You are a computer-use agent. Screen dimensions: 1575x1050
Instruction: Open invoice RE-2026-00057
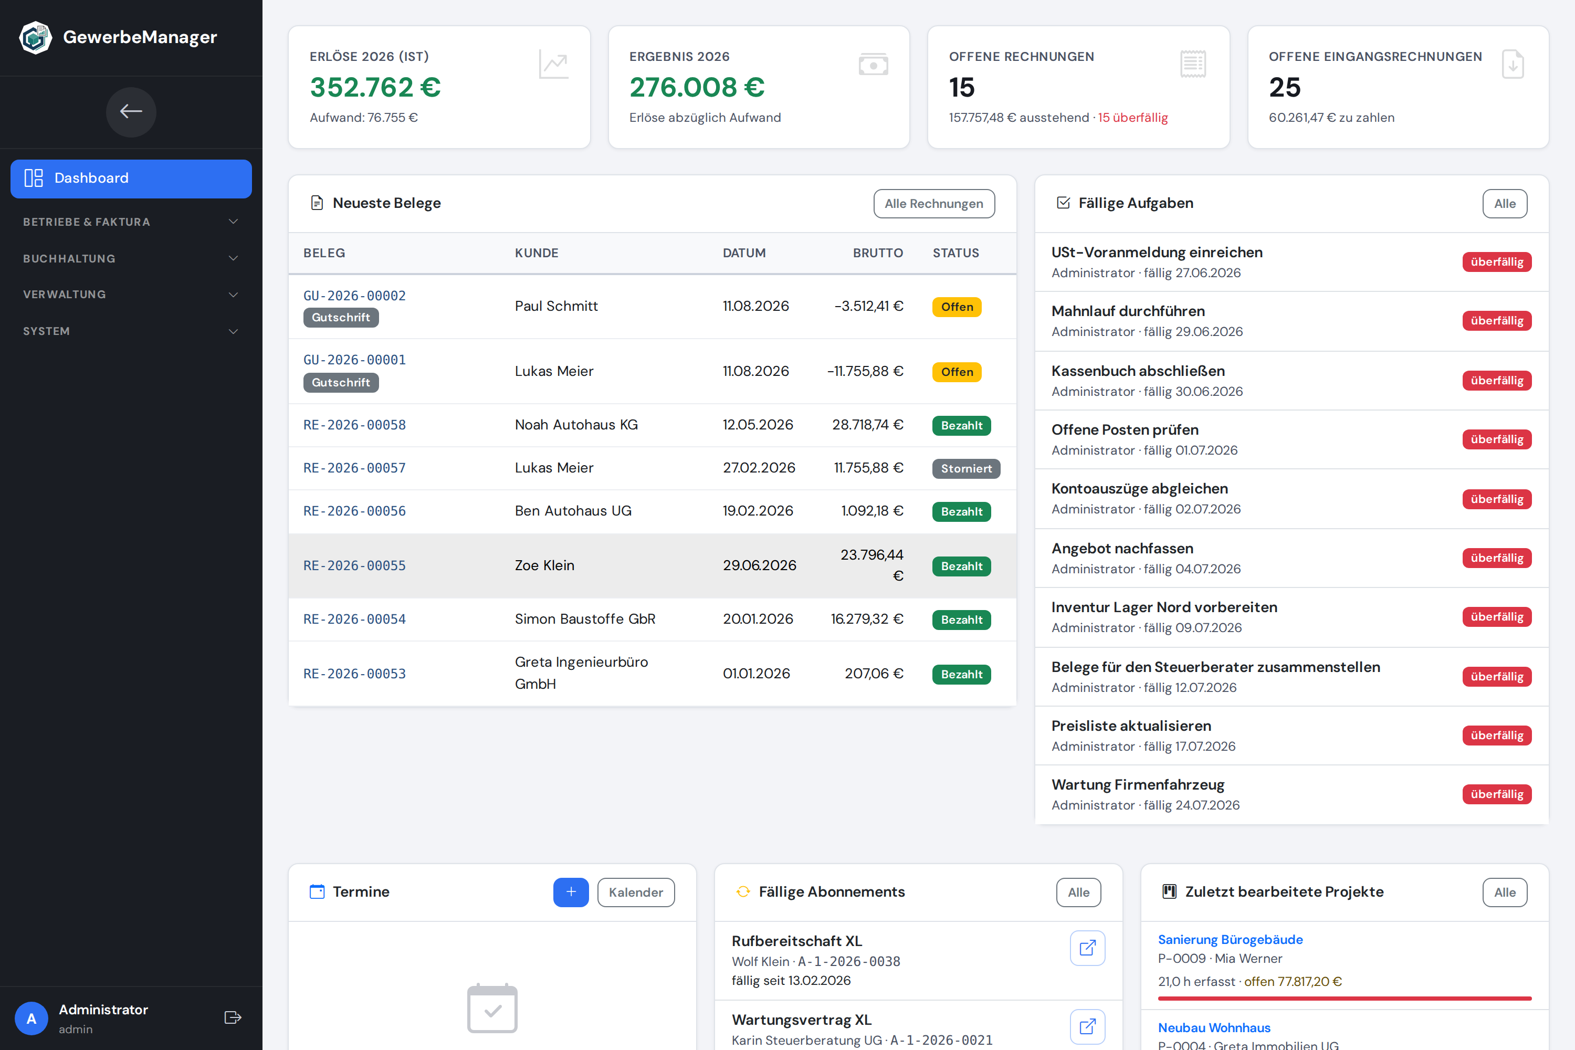[x=354, y=468]
